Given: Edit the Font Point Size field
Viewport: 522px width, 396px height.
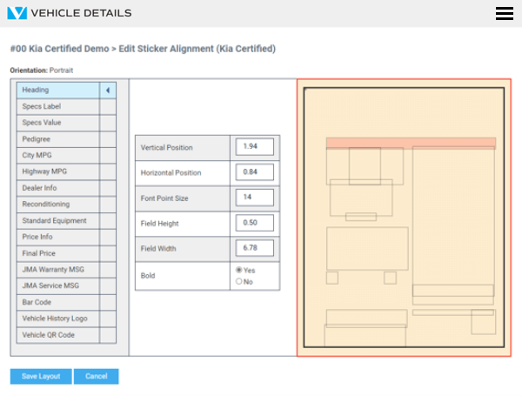Looking at the screenshot, I should pyautogui.click(x=254, y=198).
